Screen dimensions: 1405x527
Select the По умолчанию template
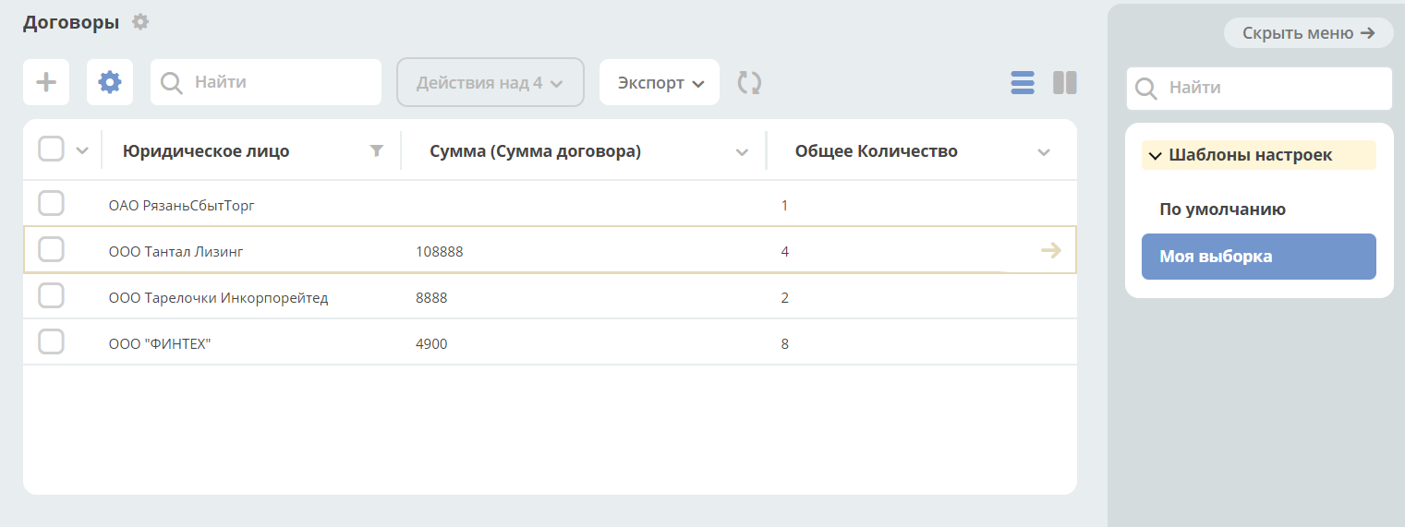click(1259, 210)
